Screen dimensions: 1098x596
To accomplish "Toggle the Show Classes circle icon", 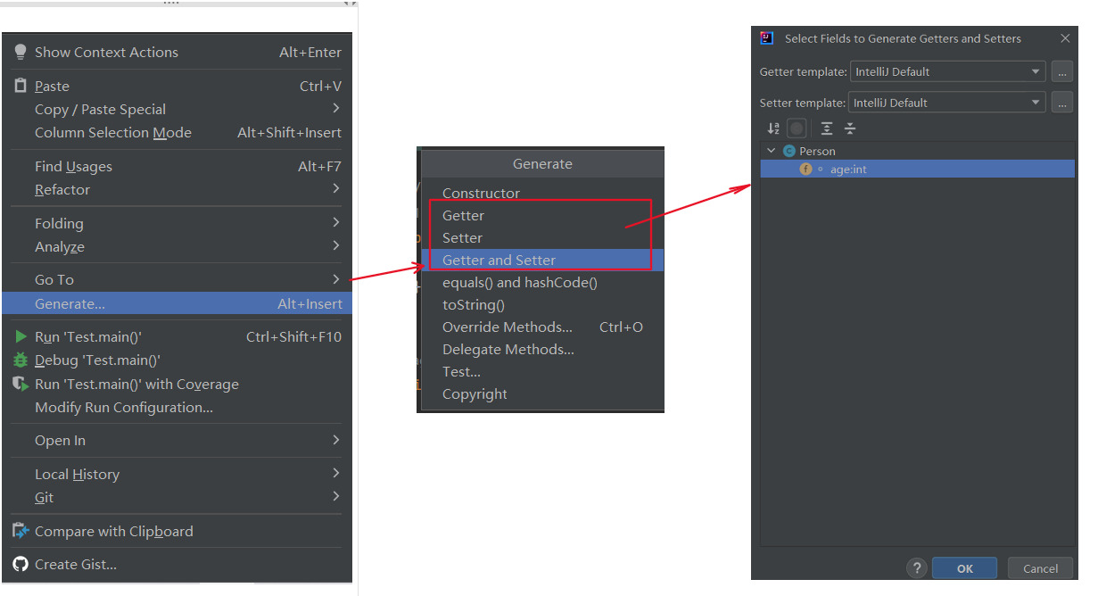I will pos(797,128).
